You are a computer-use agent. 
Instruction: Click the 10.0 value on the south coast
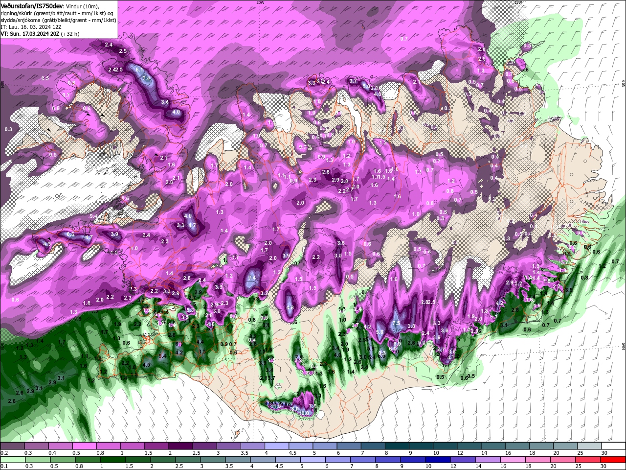click(305, 413)
